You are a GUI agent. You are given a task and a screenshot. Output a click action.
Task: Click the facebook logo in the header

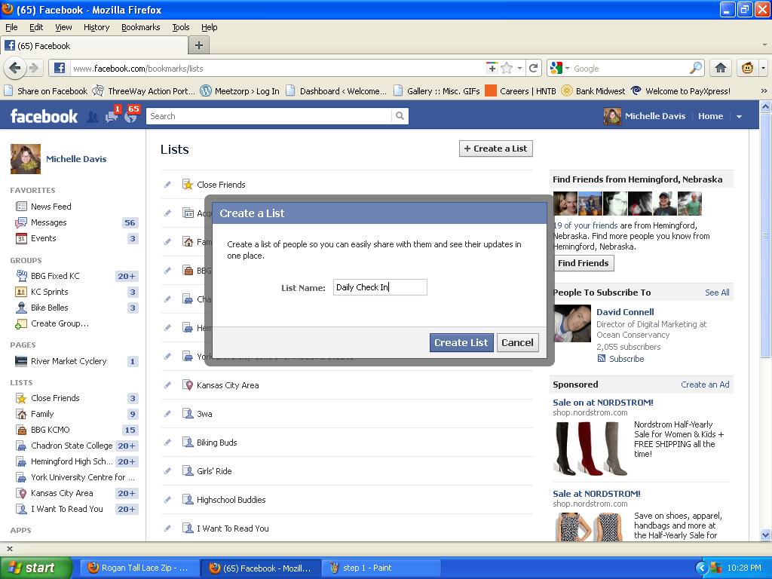tap(44, 116)
